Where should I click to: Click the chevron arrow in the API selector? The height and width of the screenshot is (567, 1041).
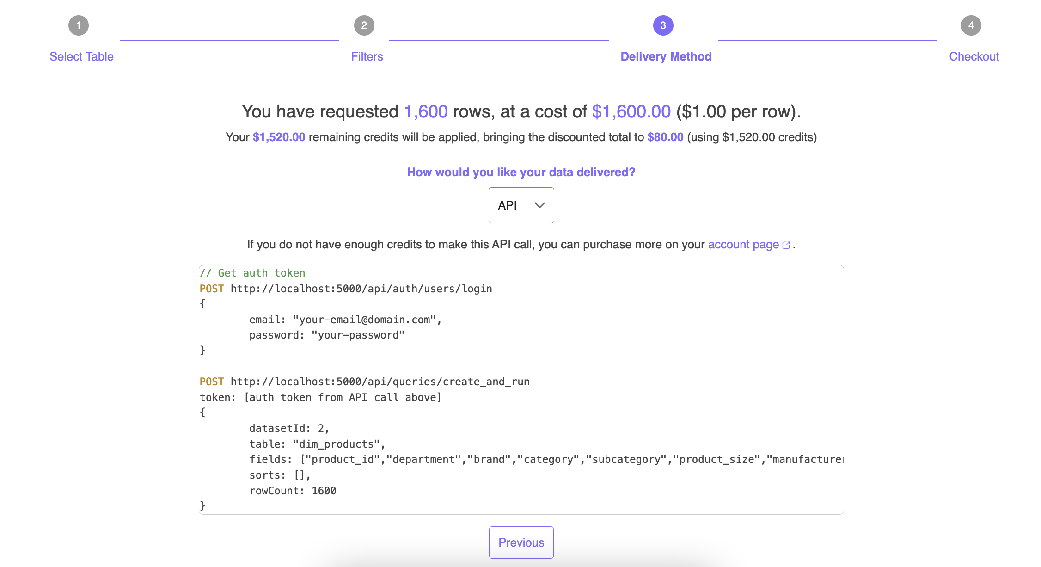coord(539,205)
